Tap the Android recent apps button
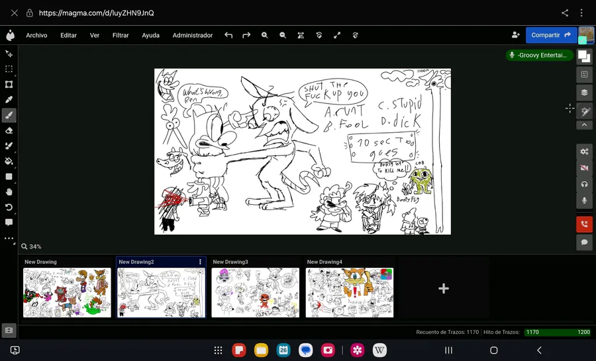The height and width of the screenshot is (361, 596). [x=448, y=350]
